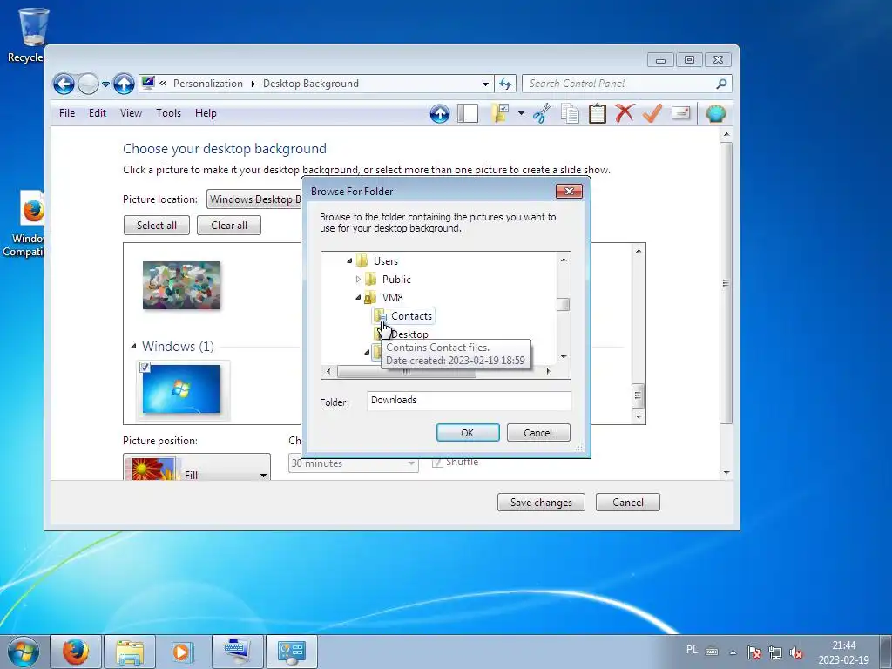The width and height of the screenshot is (892, 669).
Task: Collapse the Users folder node
Action: 349,261
